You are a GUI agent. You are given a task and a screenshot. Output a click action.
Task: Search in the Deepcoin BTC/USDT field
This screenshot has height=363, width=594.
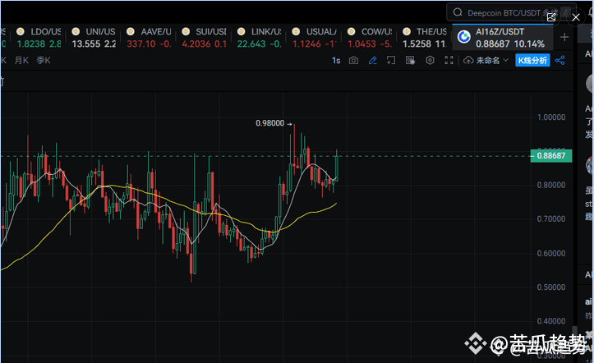[x=511, y=12]
